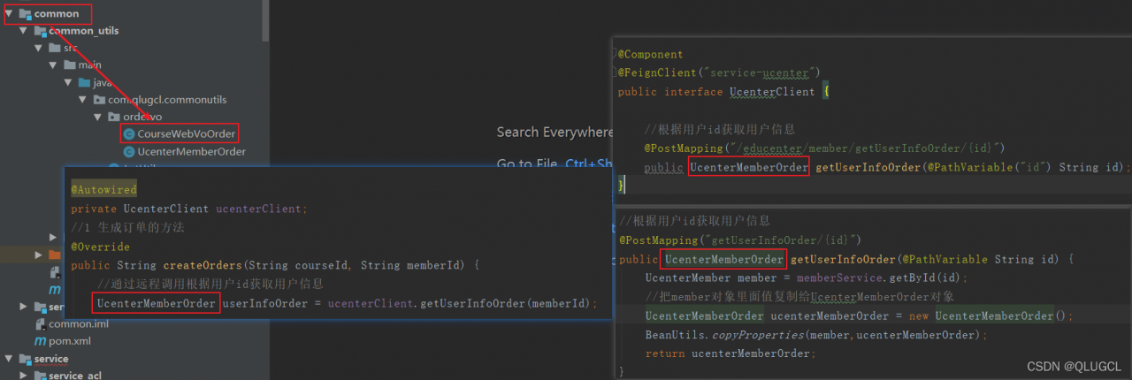Image resolution: width=1132 pixels, height=380 pixels.
Task: Click the common.iml file icon
Action: coord(40,324)
